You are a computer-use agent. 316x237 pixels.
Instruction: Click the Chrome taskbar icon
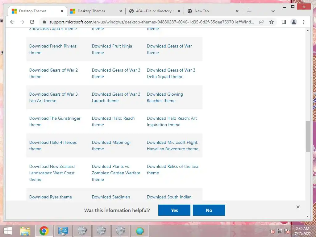tap(44, 231)
